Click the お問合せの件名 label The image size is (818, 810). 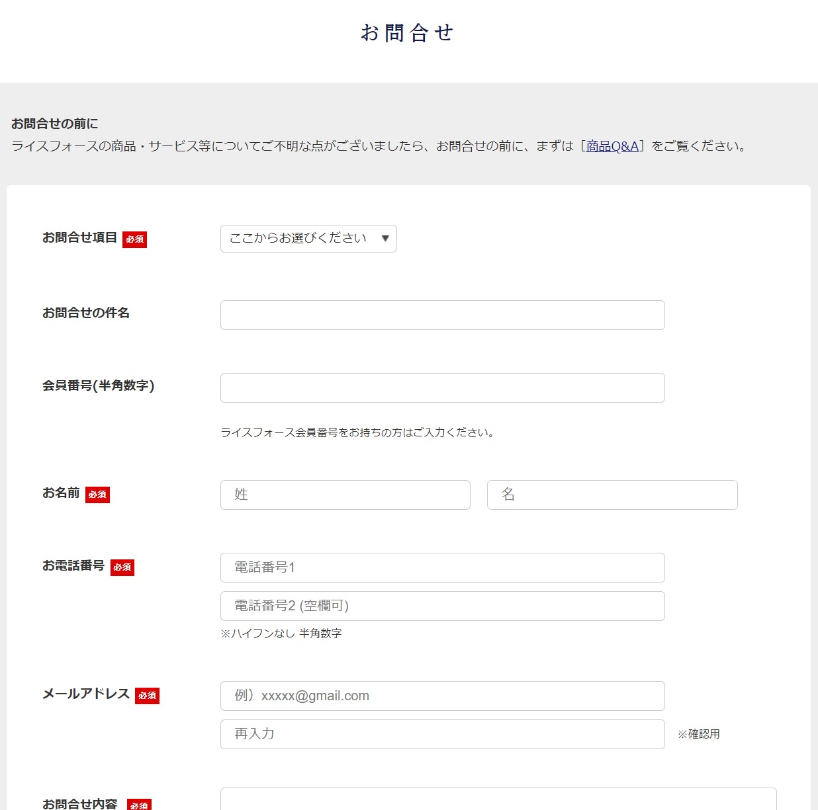[x=86, y=313]
